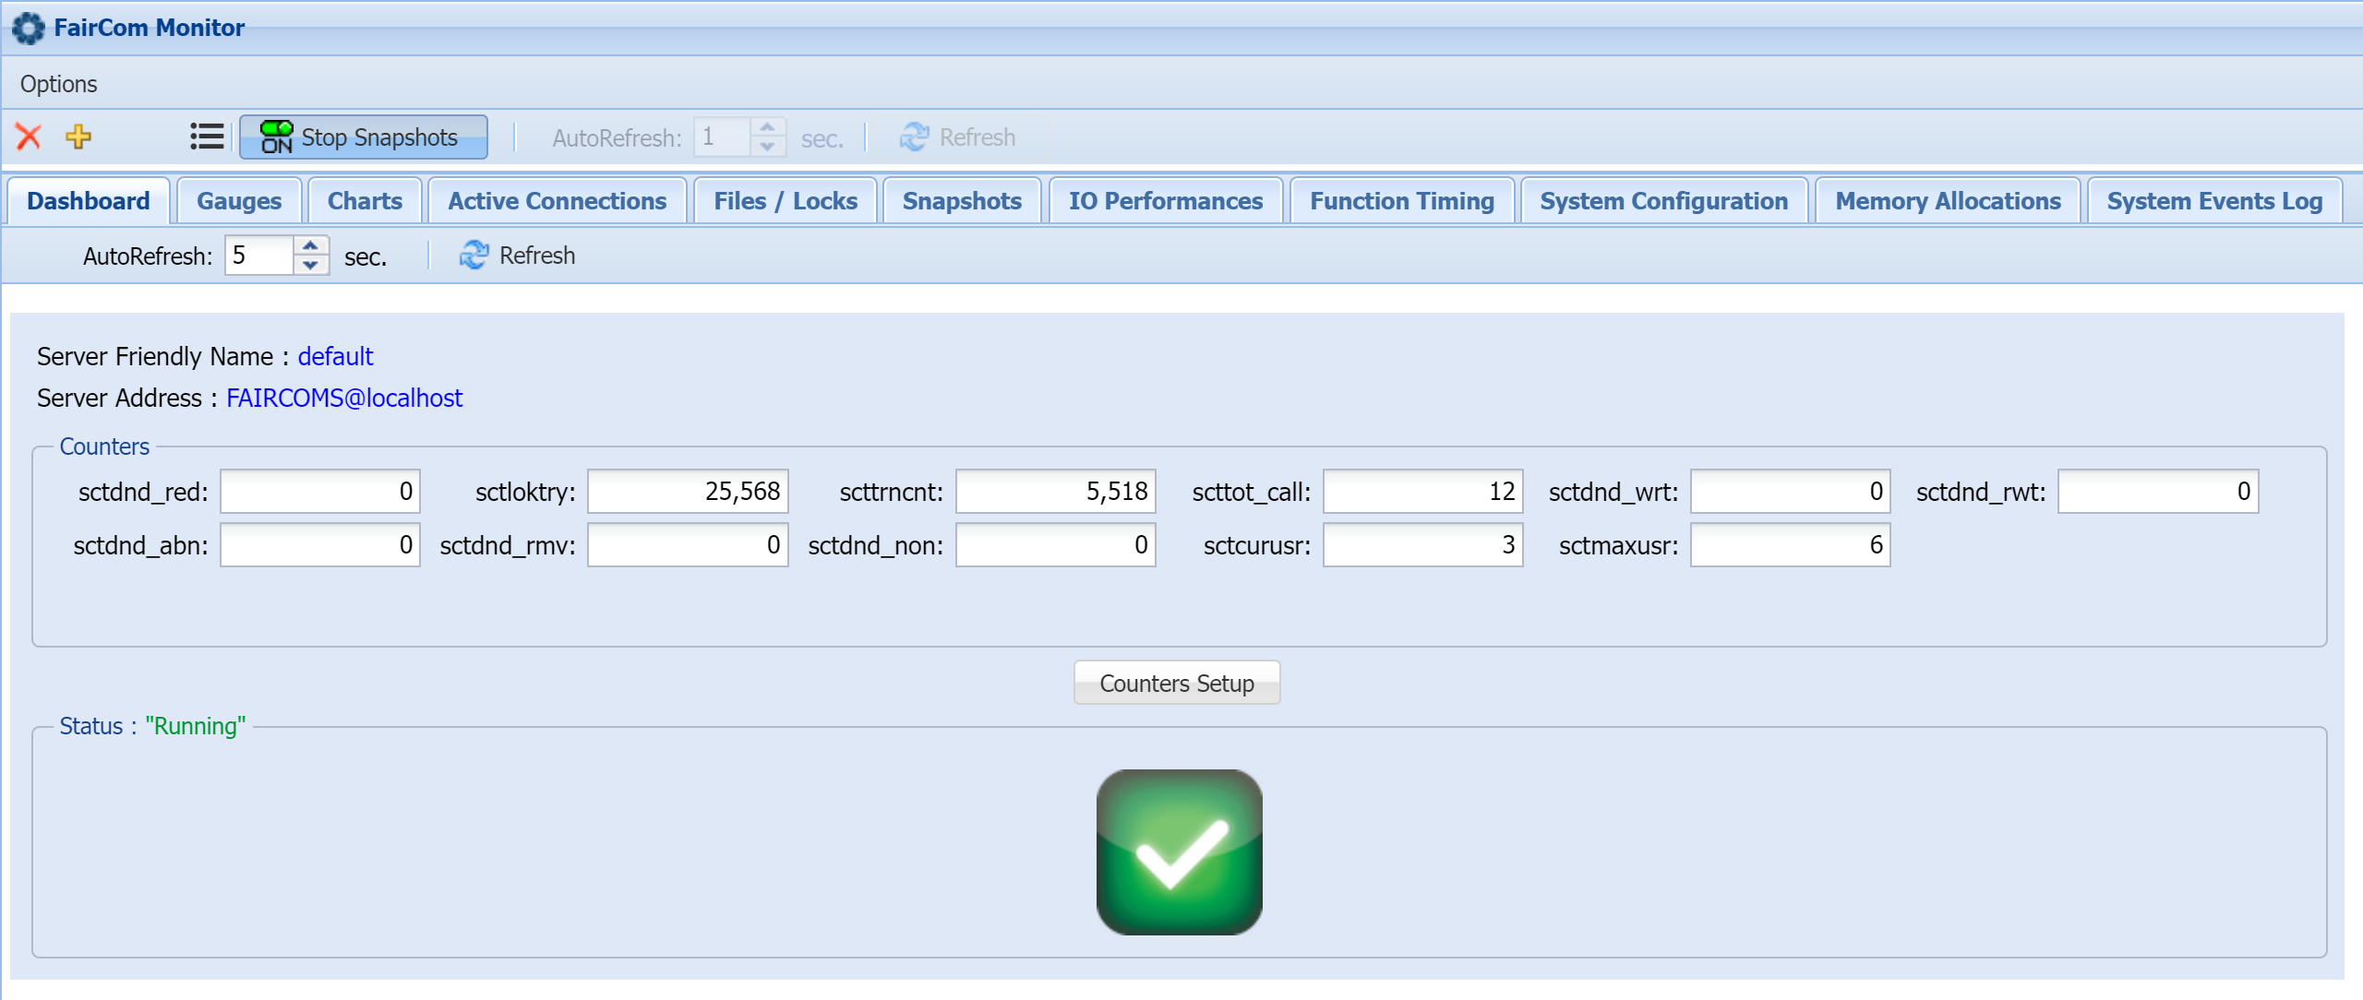Screen dimensions: 2363x1000
Task: Increase toolbar AutoRefresh value with up arrow
Action: (767, 127)
